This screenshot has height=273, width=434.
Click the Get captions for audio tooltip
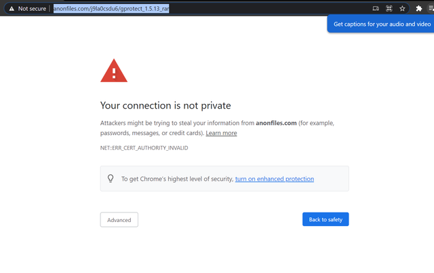[x=380, y=24]
